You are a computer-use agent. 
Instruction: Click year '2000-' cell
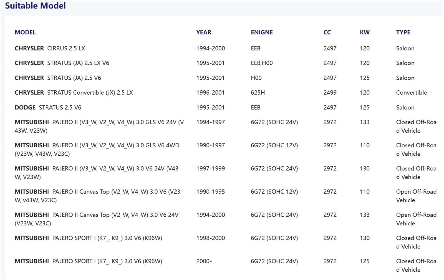click(x=204, y=261)
